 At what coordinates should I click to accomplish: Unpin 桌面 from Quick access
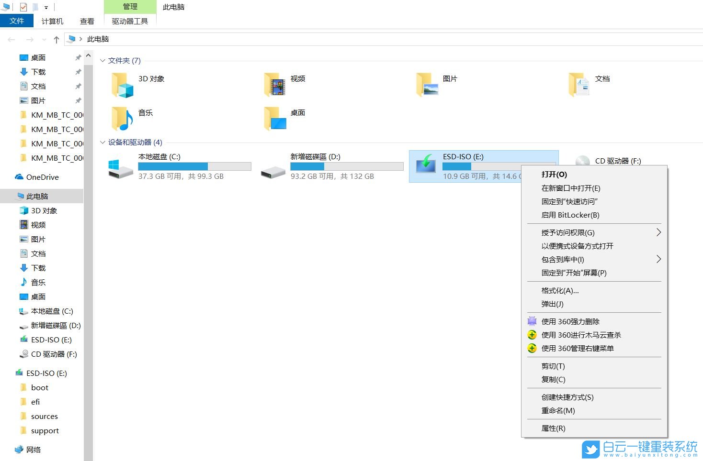click(78, 57)
